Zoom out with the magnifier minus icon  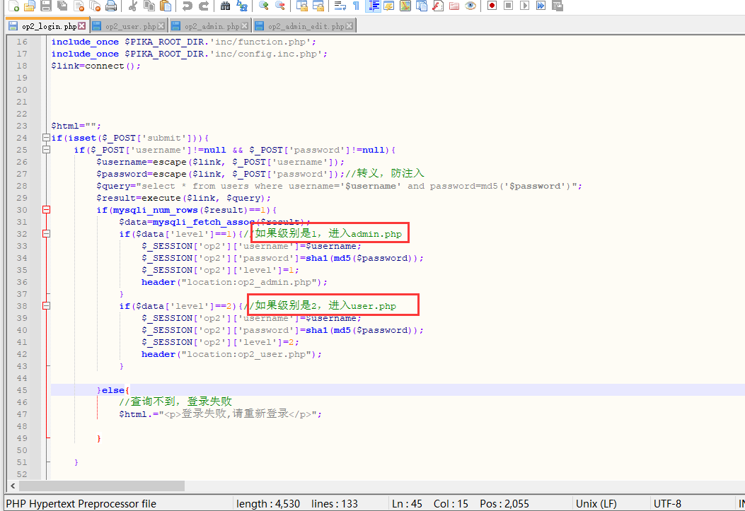click(x=280, y=6)
